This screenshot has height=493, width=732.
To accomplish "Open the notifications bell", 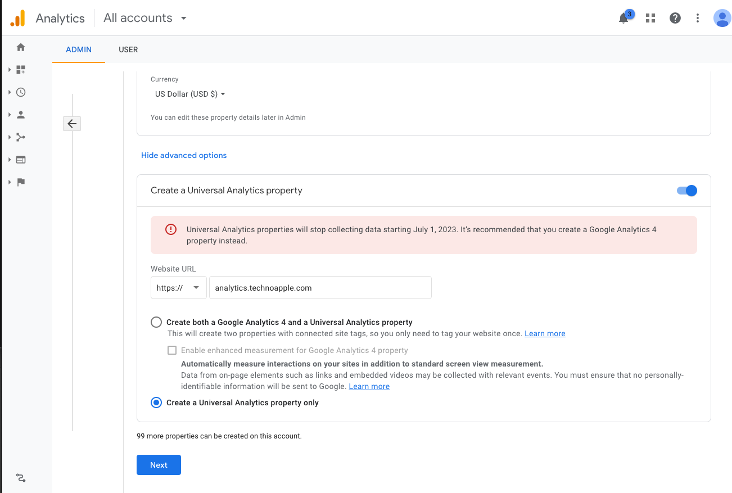I will [x=623, y=18].
